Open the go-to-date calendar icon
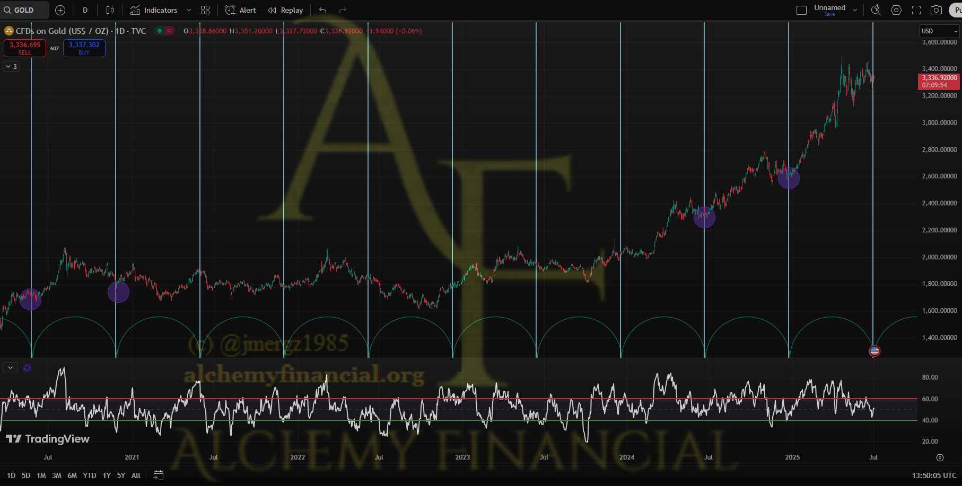Image resolution: width=962 pixels, height=486 pixels. tap(158, 475)
